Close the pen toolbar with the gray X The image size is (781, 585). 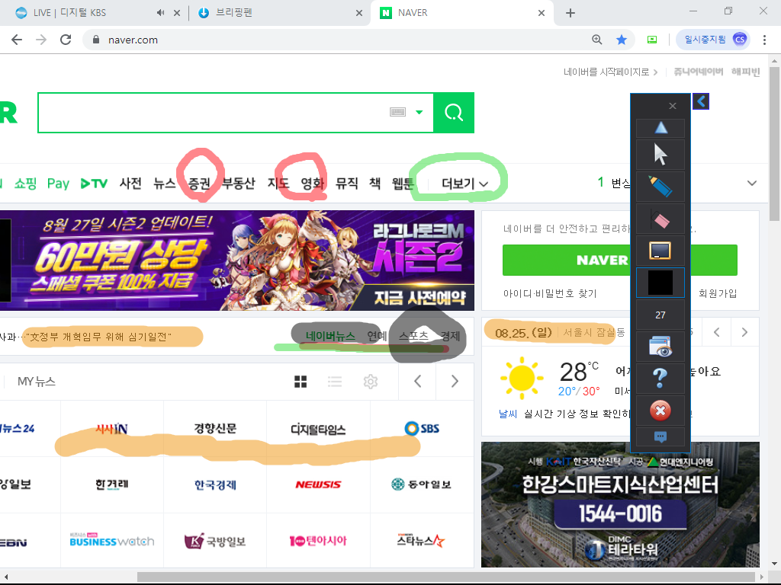[673, 106]
